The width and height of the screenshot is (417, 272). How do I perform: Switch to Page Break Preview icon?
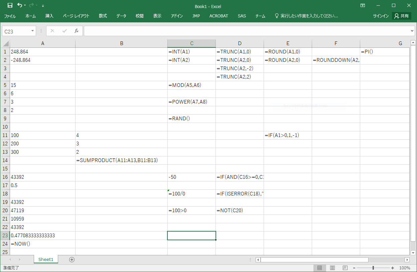pyautogui.click(x=345, y=268)
